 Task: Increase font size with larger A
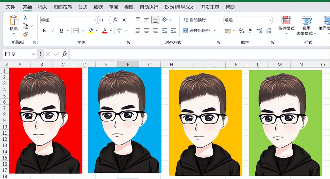(116, 20)
